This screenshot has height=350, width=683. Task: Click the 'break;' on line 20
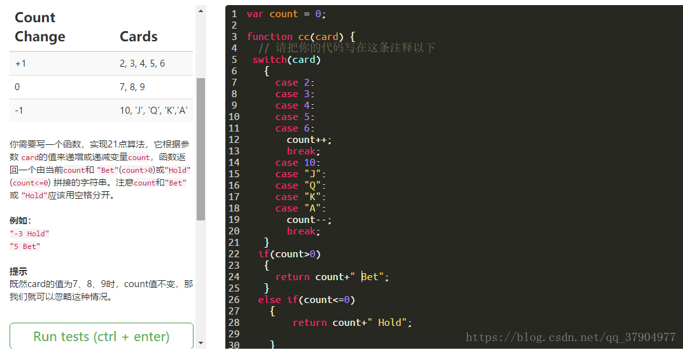tap(304, 231)
